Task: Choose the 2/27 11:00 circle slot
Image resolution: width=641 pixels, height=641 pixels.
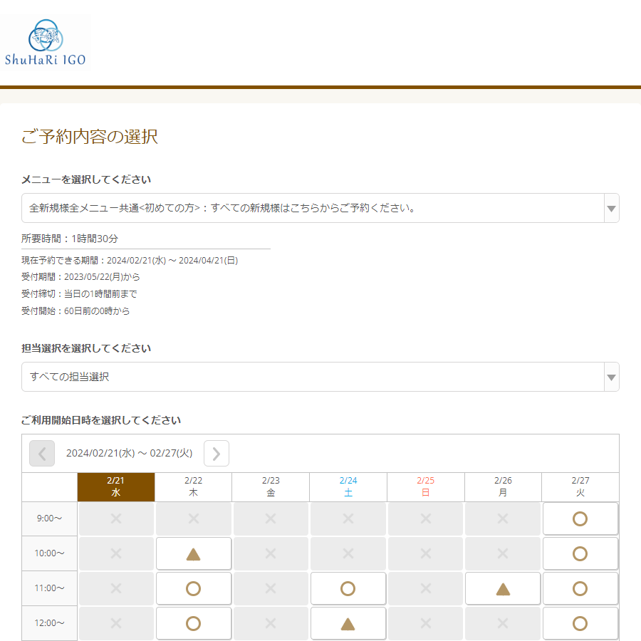Action: coord(580,588)
